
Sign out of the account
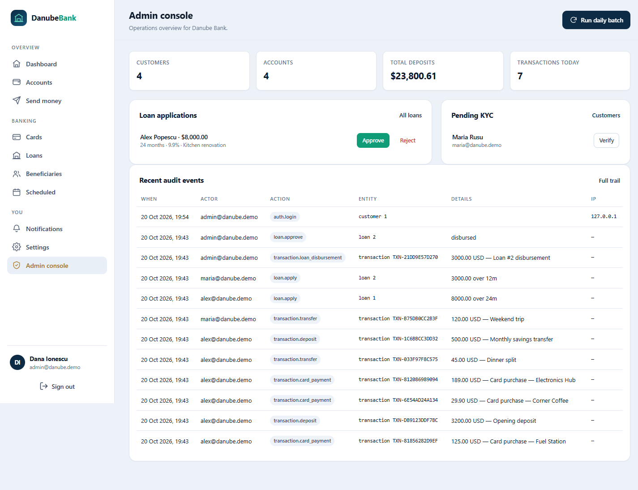click(x=57, y=386)
